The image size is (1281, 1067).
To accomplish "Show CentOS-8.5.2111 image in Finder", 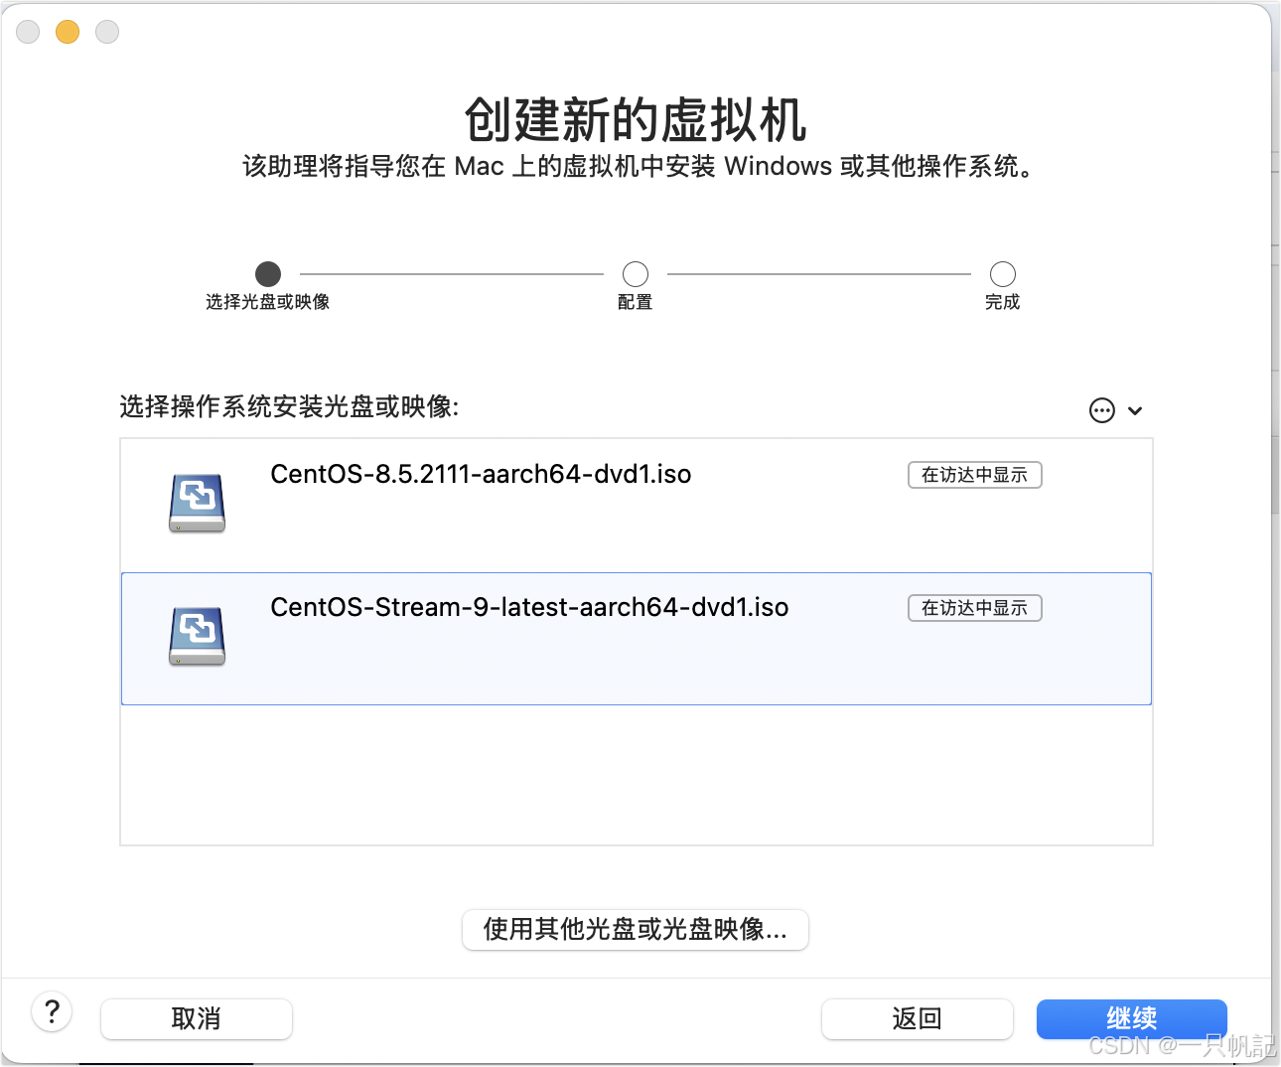I will (x=975, y=475).
